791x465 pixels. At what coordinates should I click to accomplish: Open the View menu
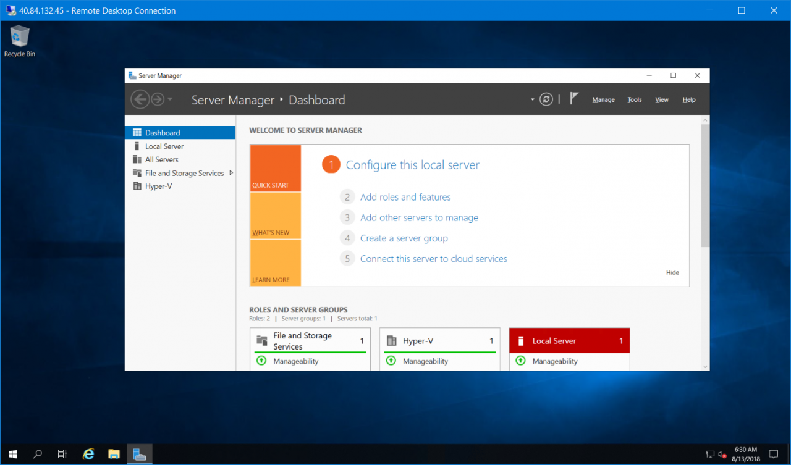click(662, 99)
